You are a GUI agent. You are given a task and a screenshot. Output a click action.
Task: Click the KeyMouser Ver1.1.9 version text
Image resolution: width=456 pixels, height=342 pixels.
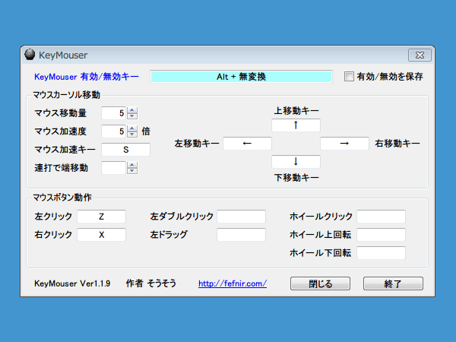point(72,283)
